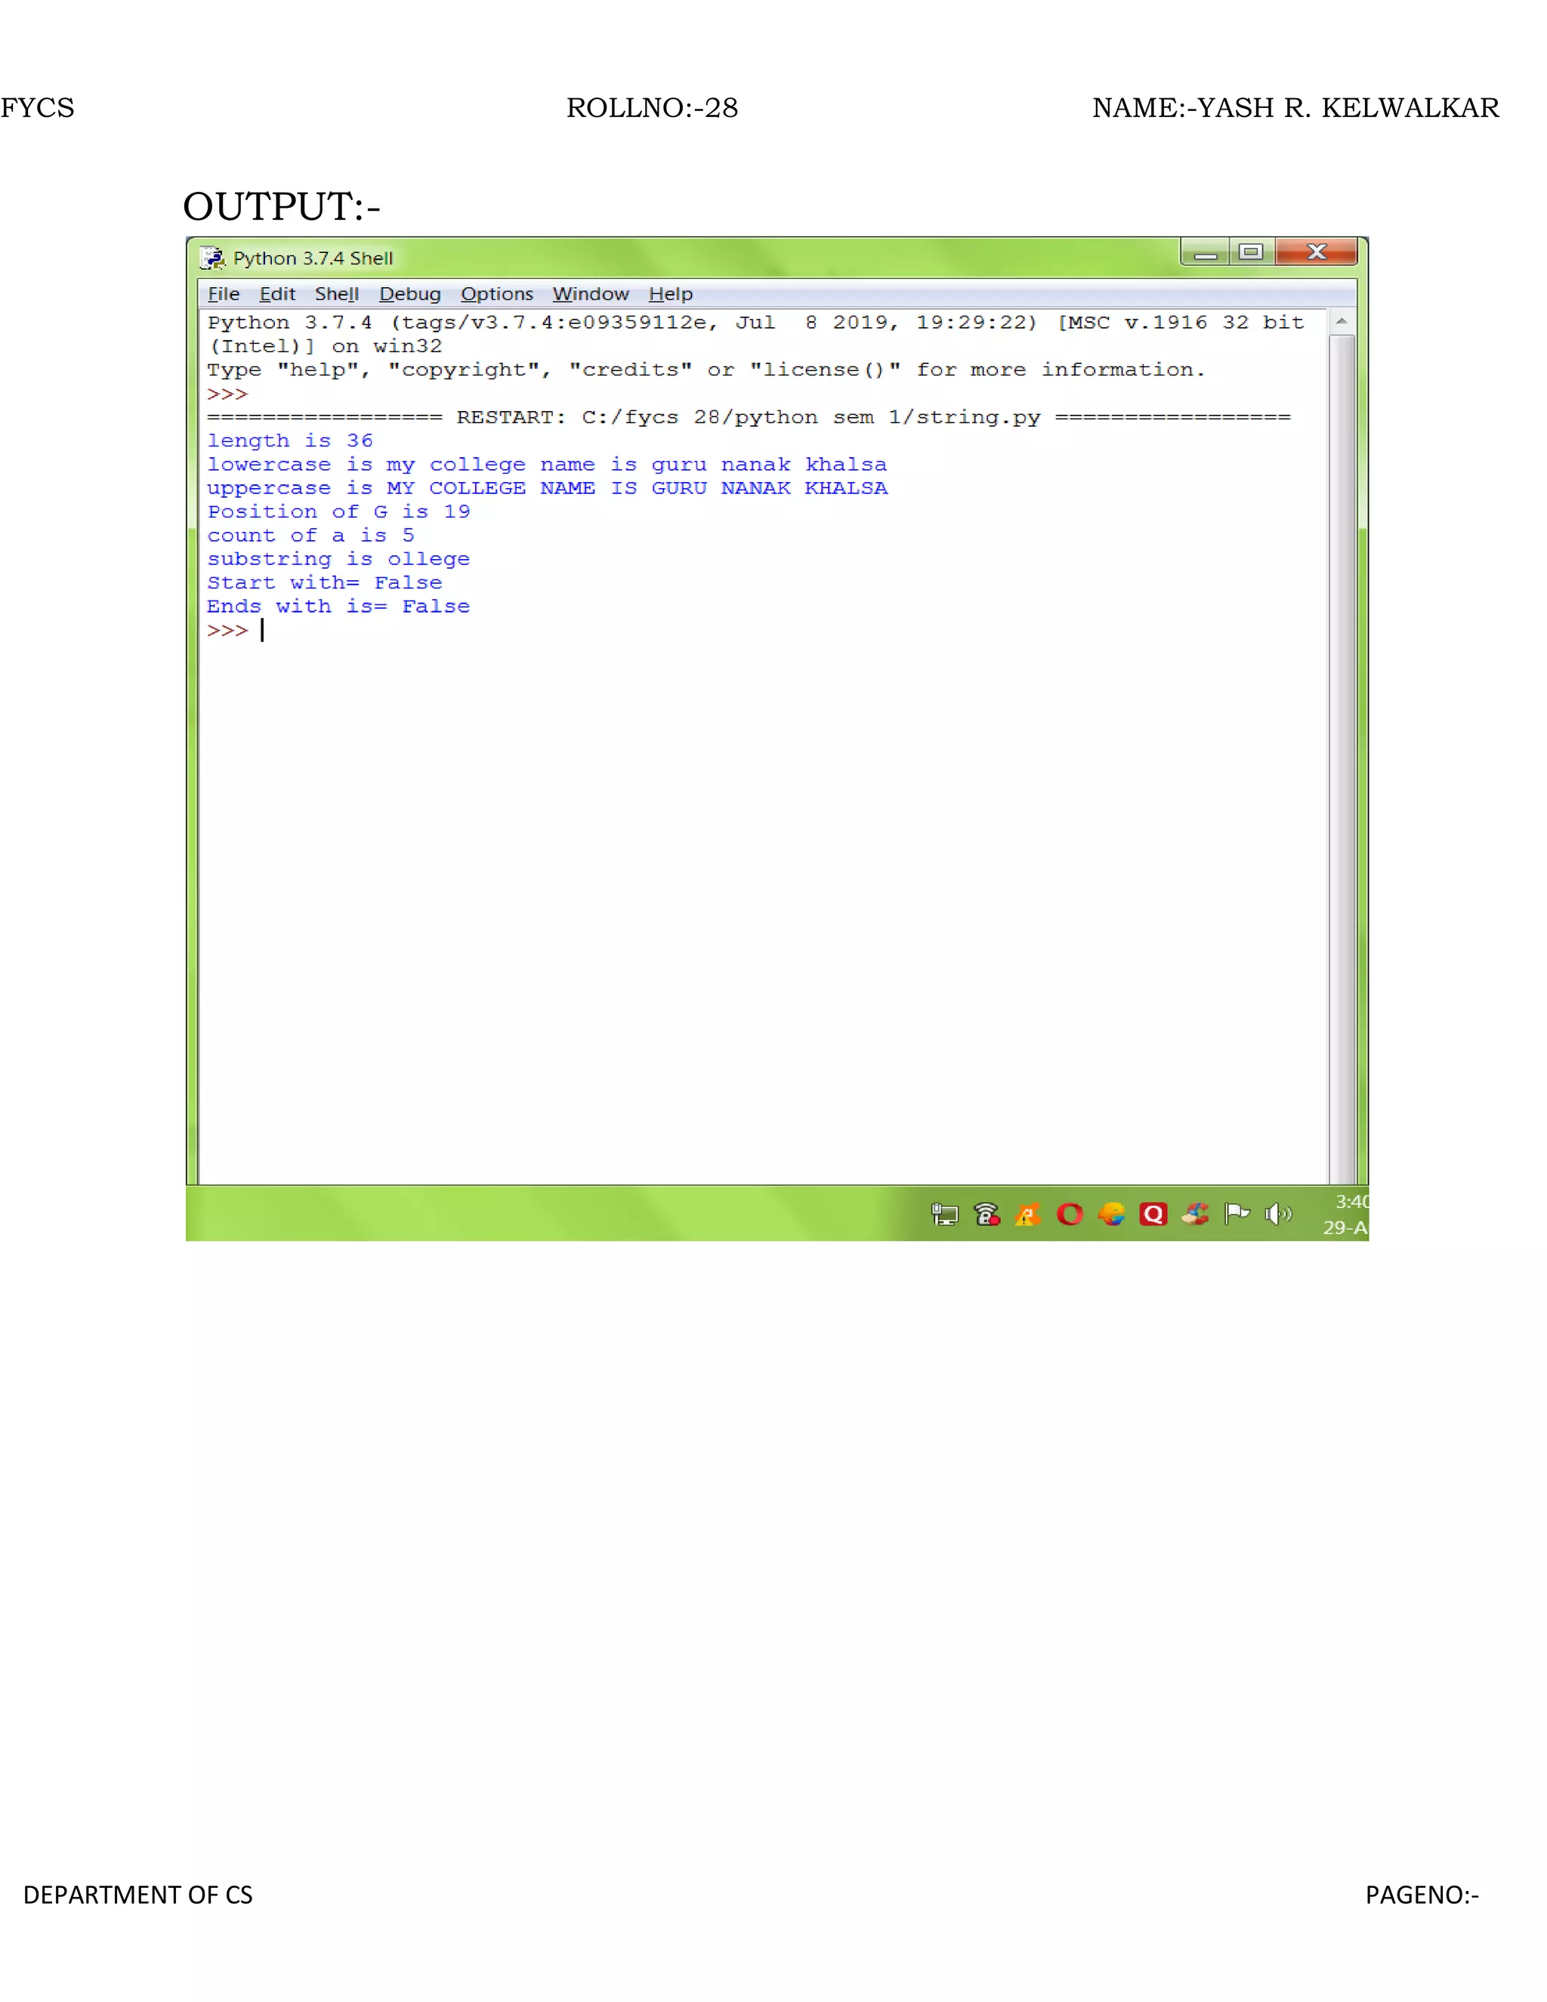1547x2002 pixels.
Task: Click the system tray clock
Action: 1348,1214
